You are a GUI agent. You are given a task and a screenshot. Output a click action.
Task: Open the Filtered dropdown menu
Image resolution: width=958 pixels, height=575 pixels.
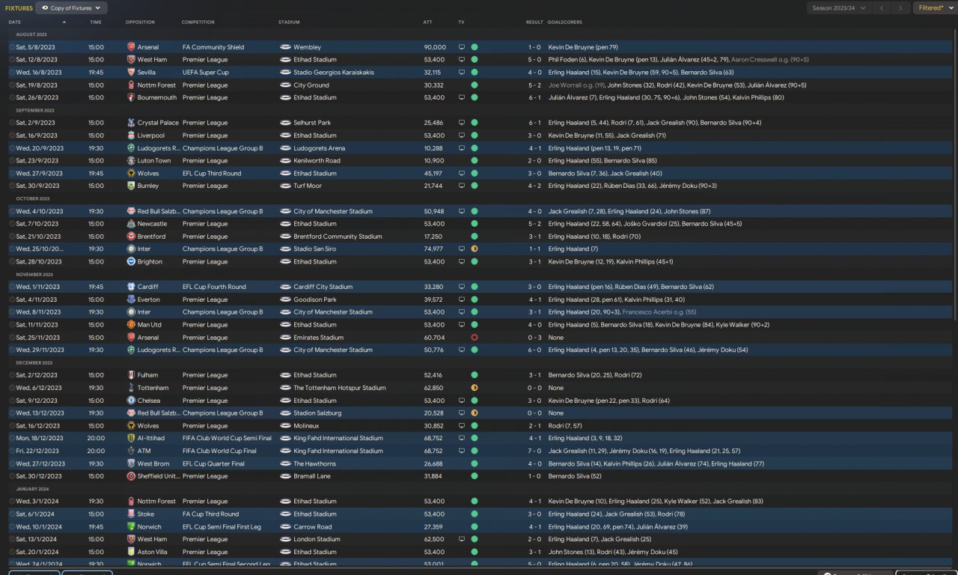pyautogui.click(x=936, y=8)
